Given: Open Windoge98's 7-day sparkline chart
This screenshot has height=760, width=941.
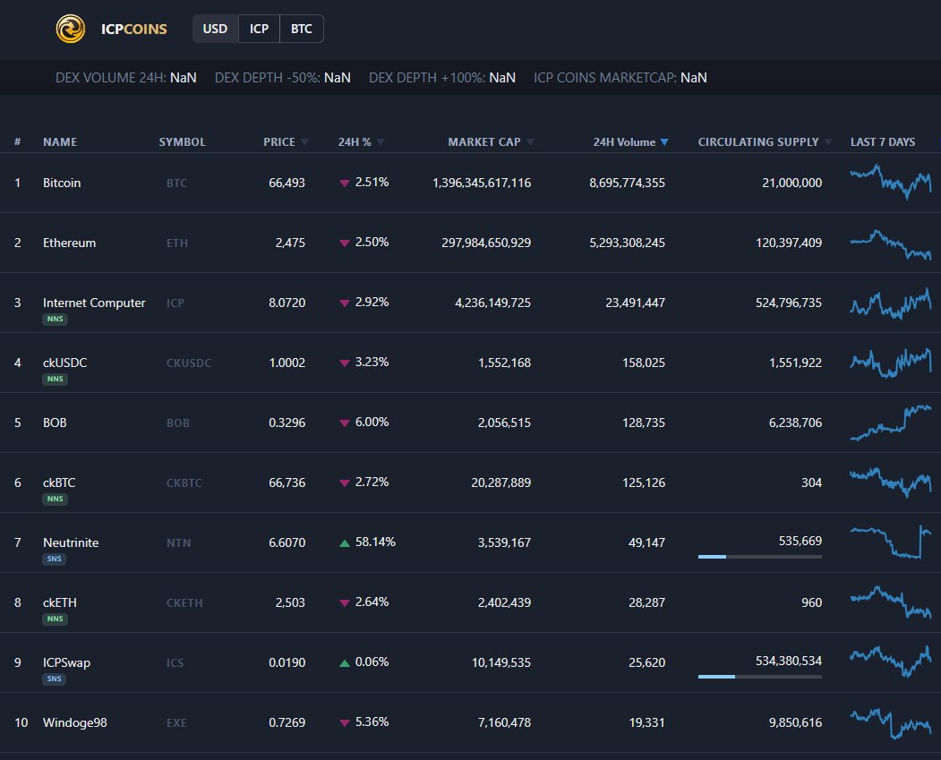Looking at the screenshot, I should click(x=891, y=723).
